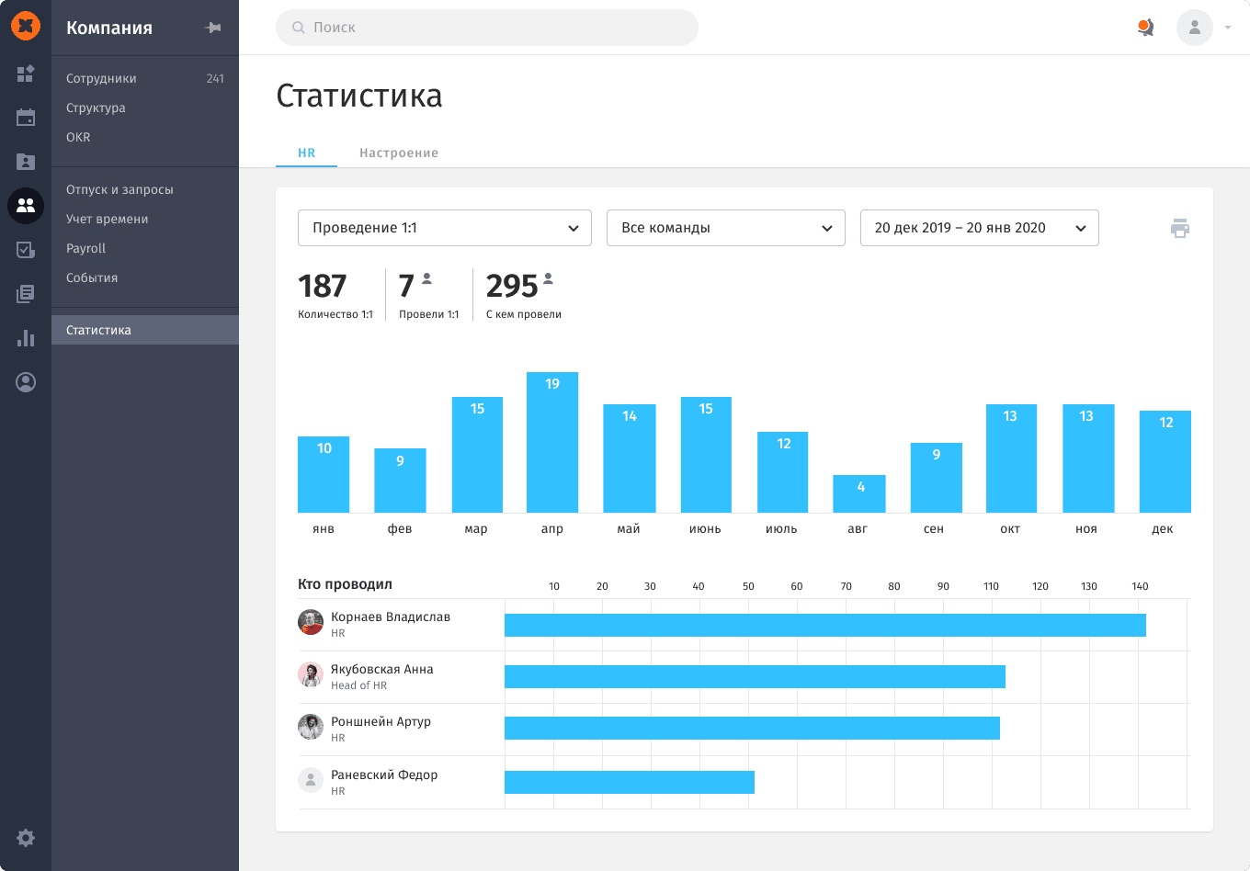
Task: Open Корнаев Владислав's profile name
Action: click(391, 616)
